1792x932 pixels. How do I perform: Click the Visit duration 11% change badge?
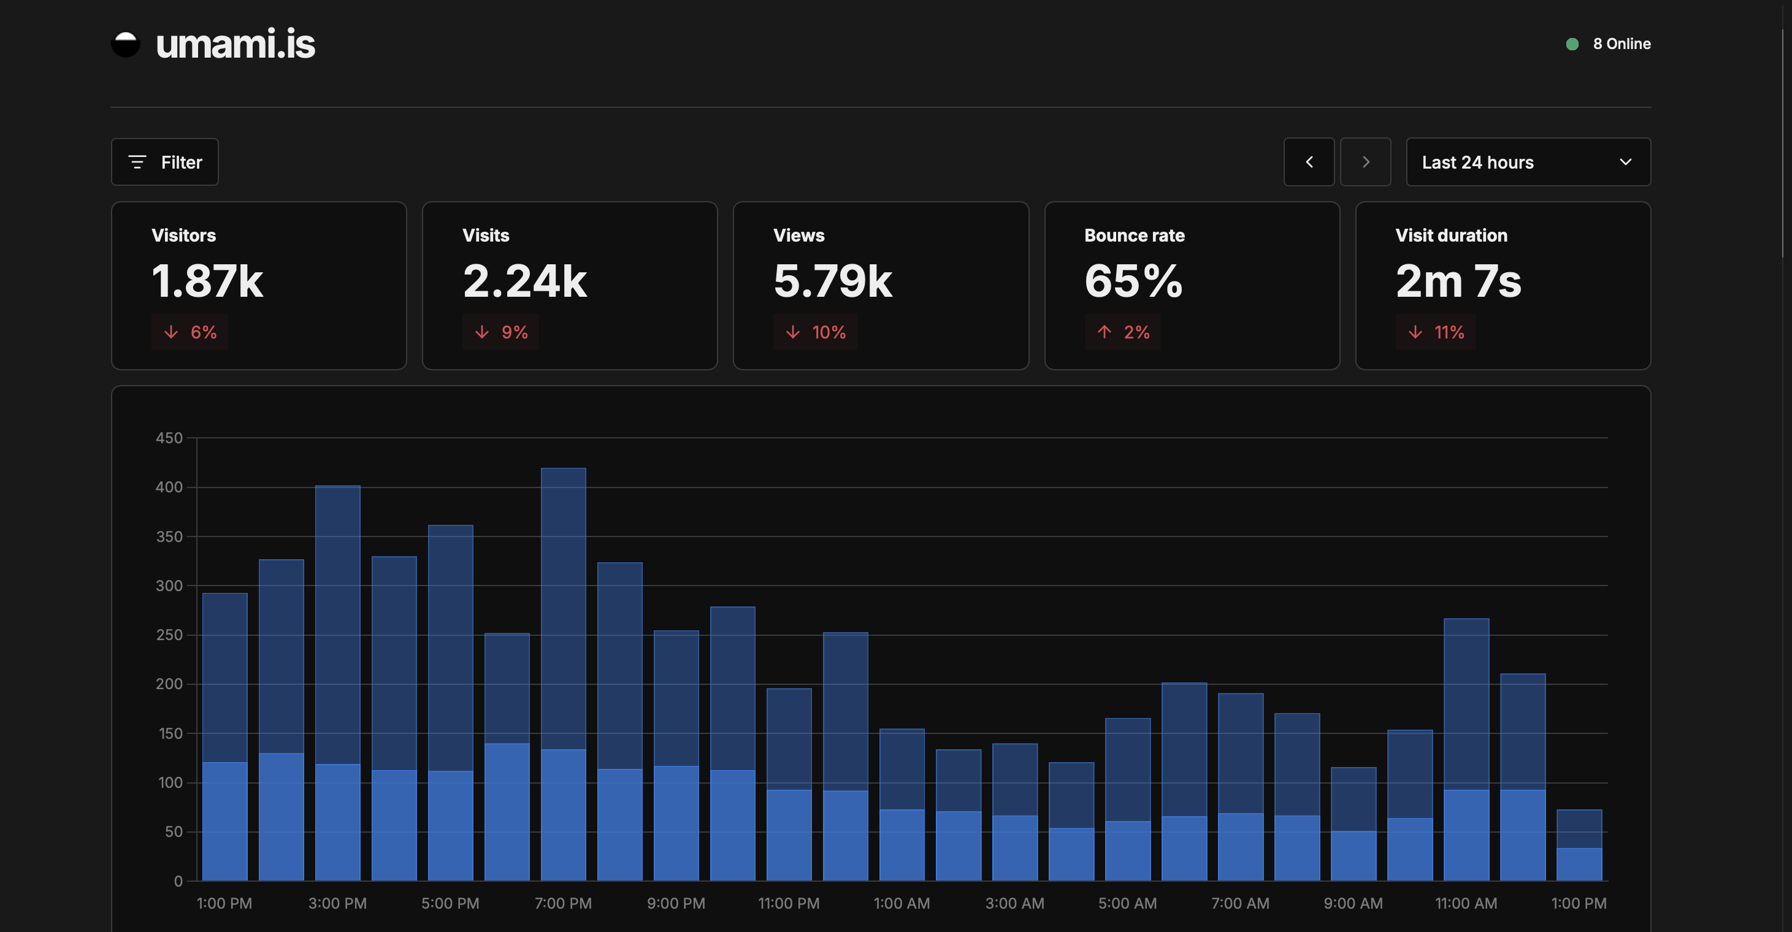tap(1435, 332)
